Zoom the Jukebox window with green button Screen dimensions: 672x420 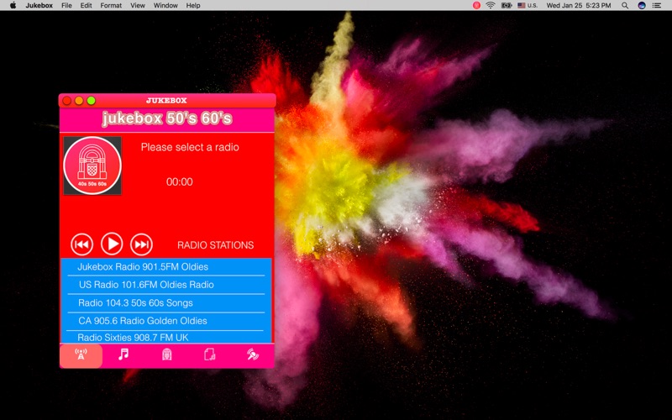pyautogui.click(x=91, y=101)
